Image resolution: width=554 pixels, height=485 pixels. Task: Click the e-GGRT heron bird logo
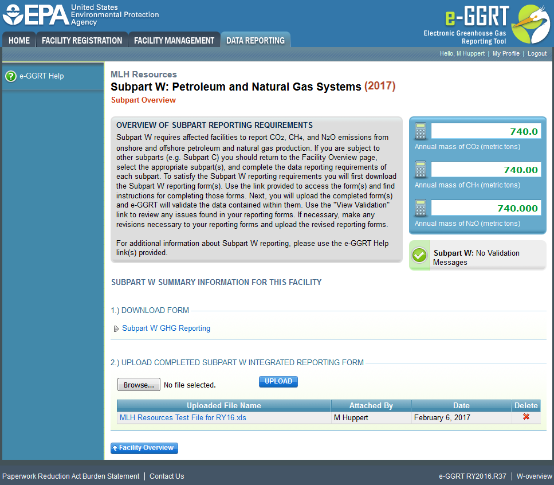(x=530, y=24)
